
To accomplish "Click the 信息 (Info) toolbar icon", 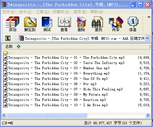I will pyautogui.click(x=133, y=24).
